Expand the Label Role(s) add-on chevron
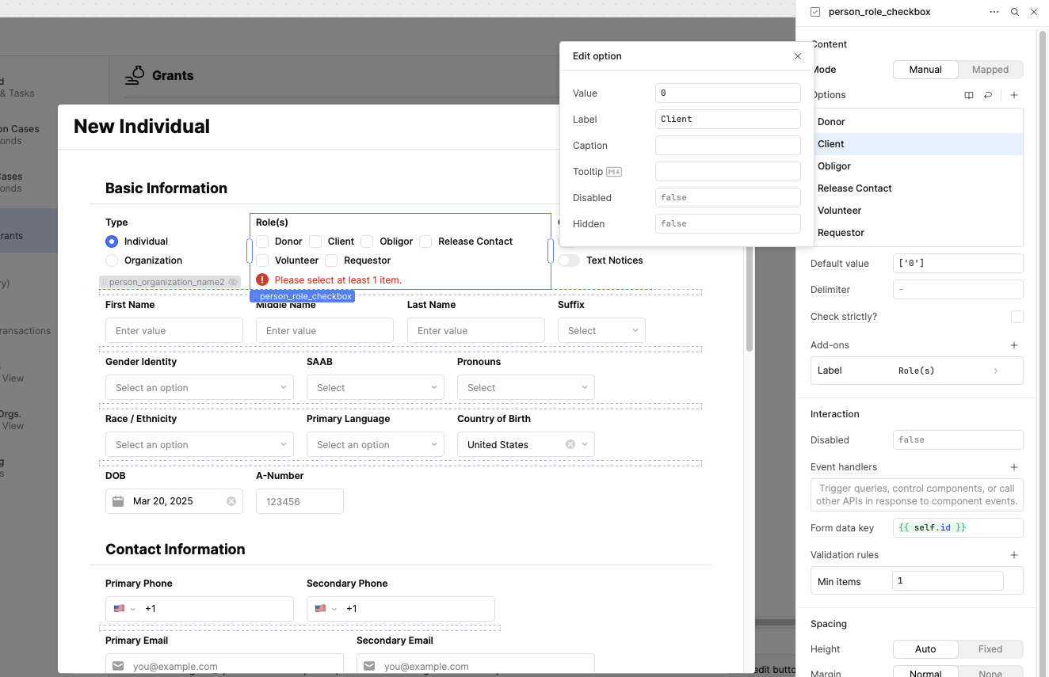The height and width of the screenshot is (677, 1049). point(996,371)
